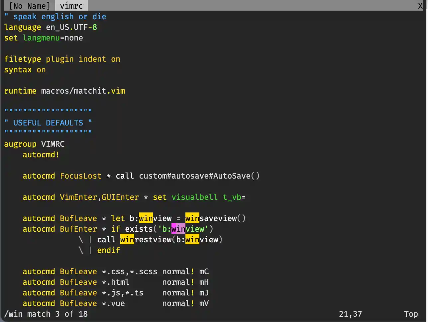Image resolution: width=428 pixels, height=322 pixels.
Task: Click the 'endif' keyword
Action: click(108, 250)
